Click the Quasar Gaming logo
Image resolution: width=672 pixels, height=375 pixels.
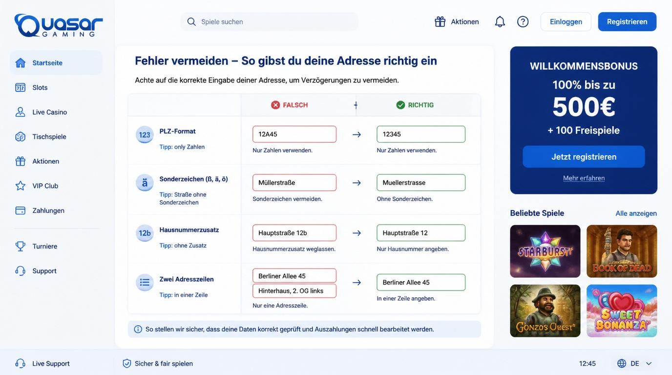(59, 25)
